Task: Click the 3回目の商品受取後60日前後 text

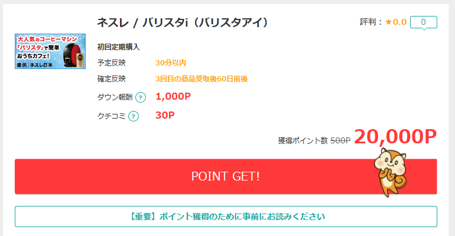Action: (201, 78)
